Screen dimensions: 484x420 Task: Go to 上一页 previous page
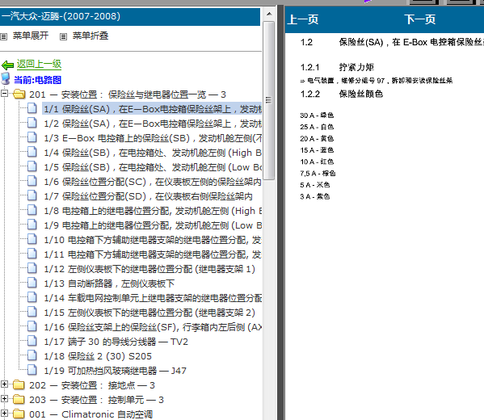coord(303,19)
